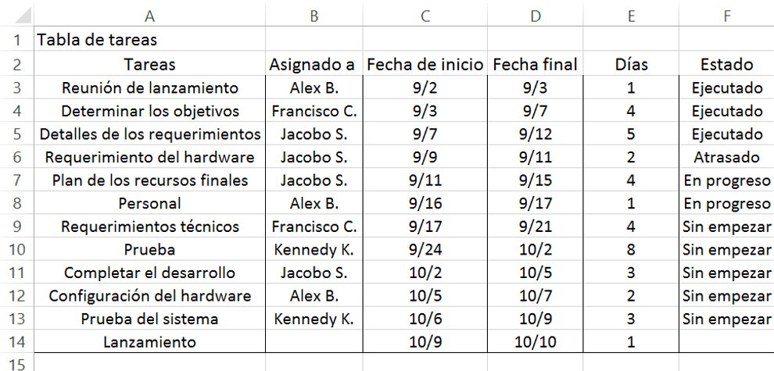Screen dimensions: 774x371
Task: Select the column A header
Action: [149, 15]
